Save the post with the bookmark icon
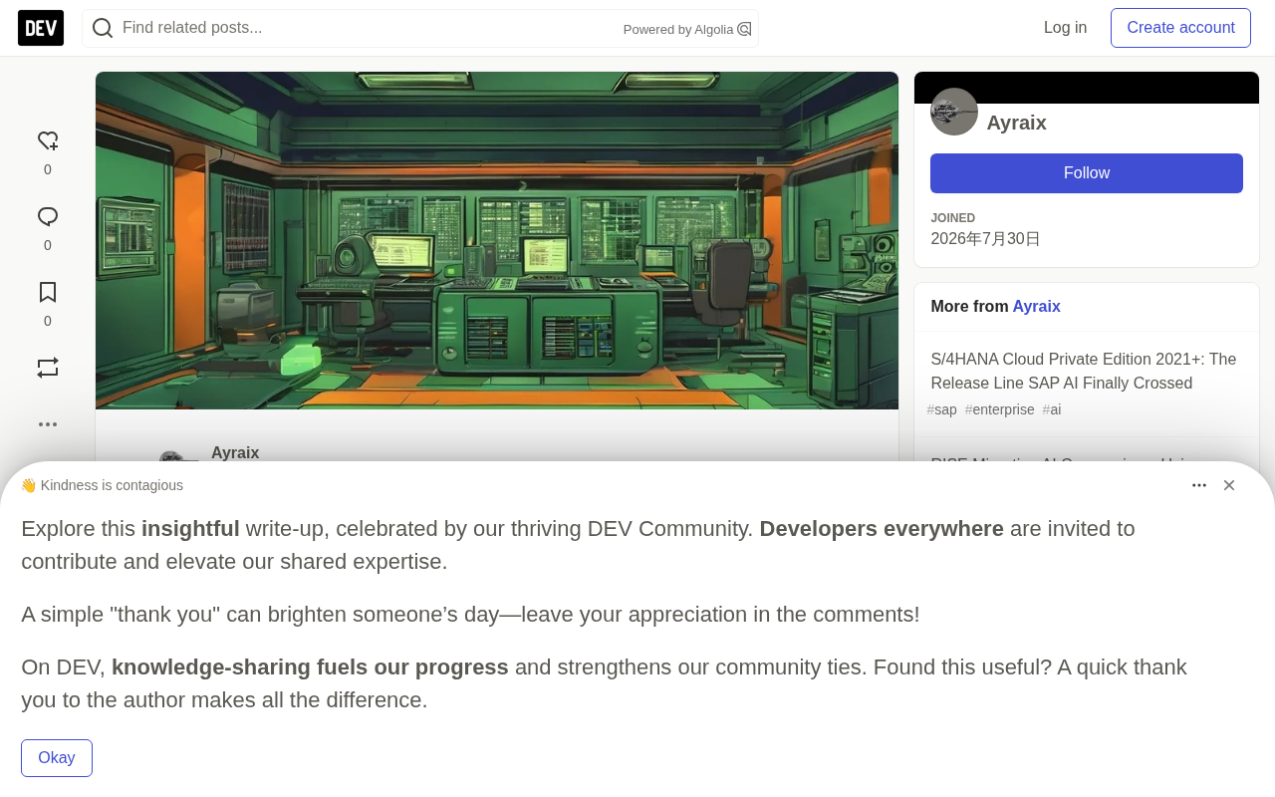 pos(48,293)
